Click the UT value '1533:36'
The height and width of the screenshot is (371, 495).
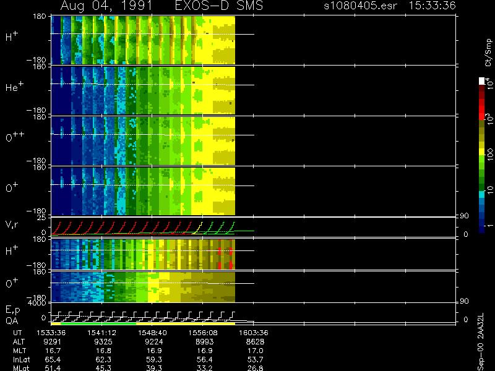51,333
